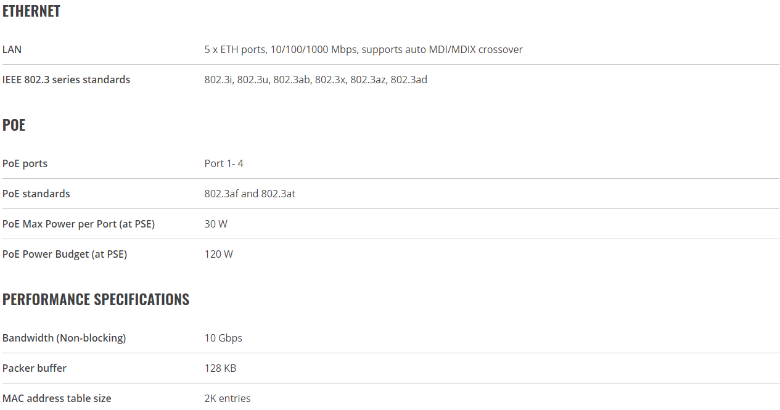This screenshot has height=410, width=780.
Task: Click the POE section heading
Action: click(14, 125)
